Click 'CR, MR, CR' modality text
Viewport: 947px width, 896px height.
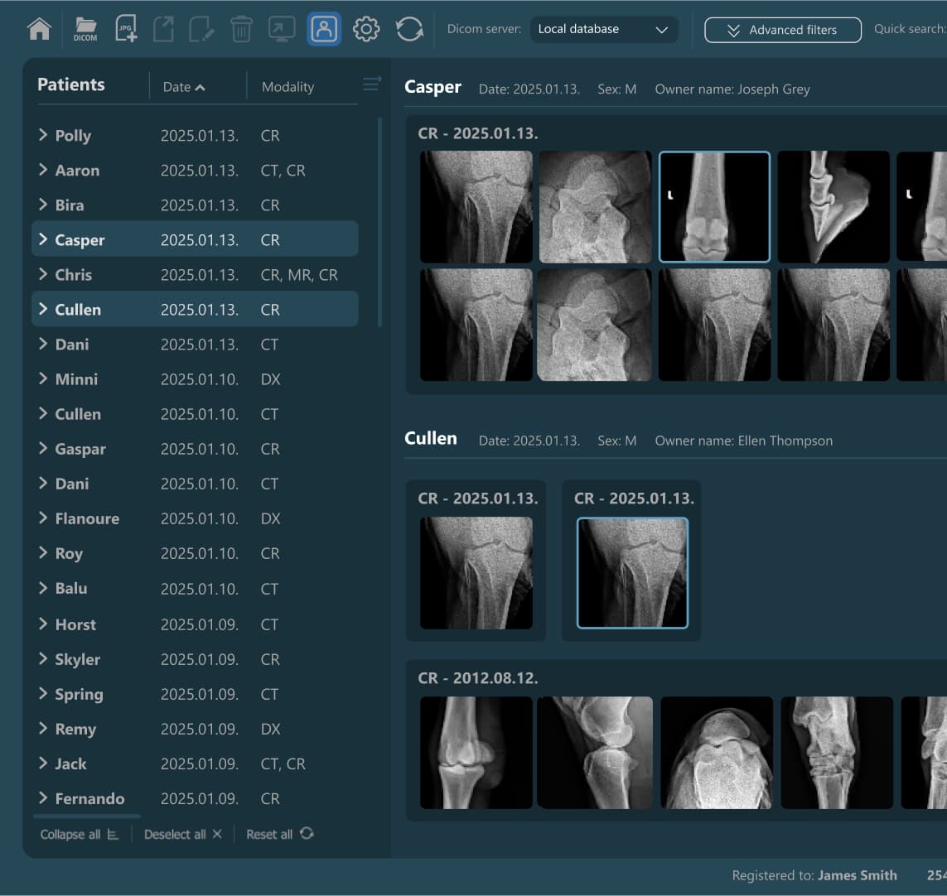(299, 275)
